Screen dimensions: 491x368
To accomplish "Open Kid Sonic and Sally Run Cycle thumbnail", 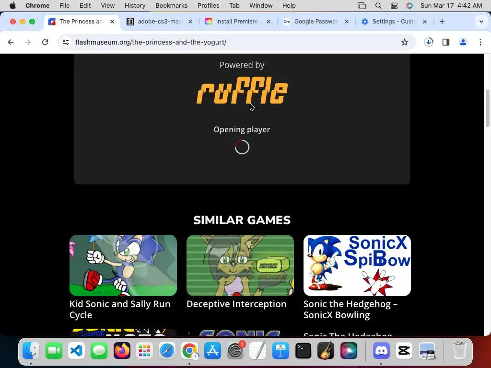I will (x=123, y=265).
